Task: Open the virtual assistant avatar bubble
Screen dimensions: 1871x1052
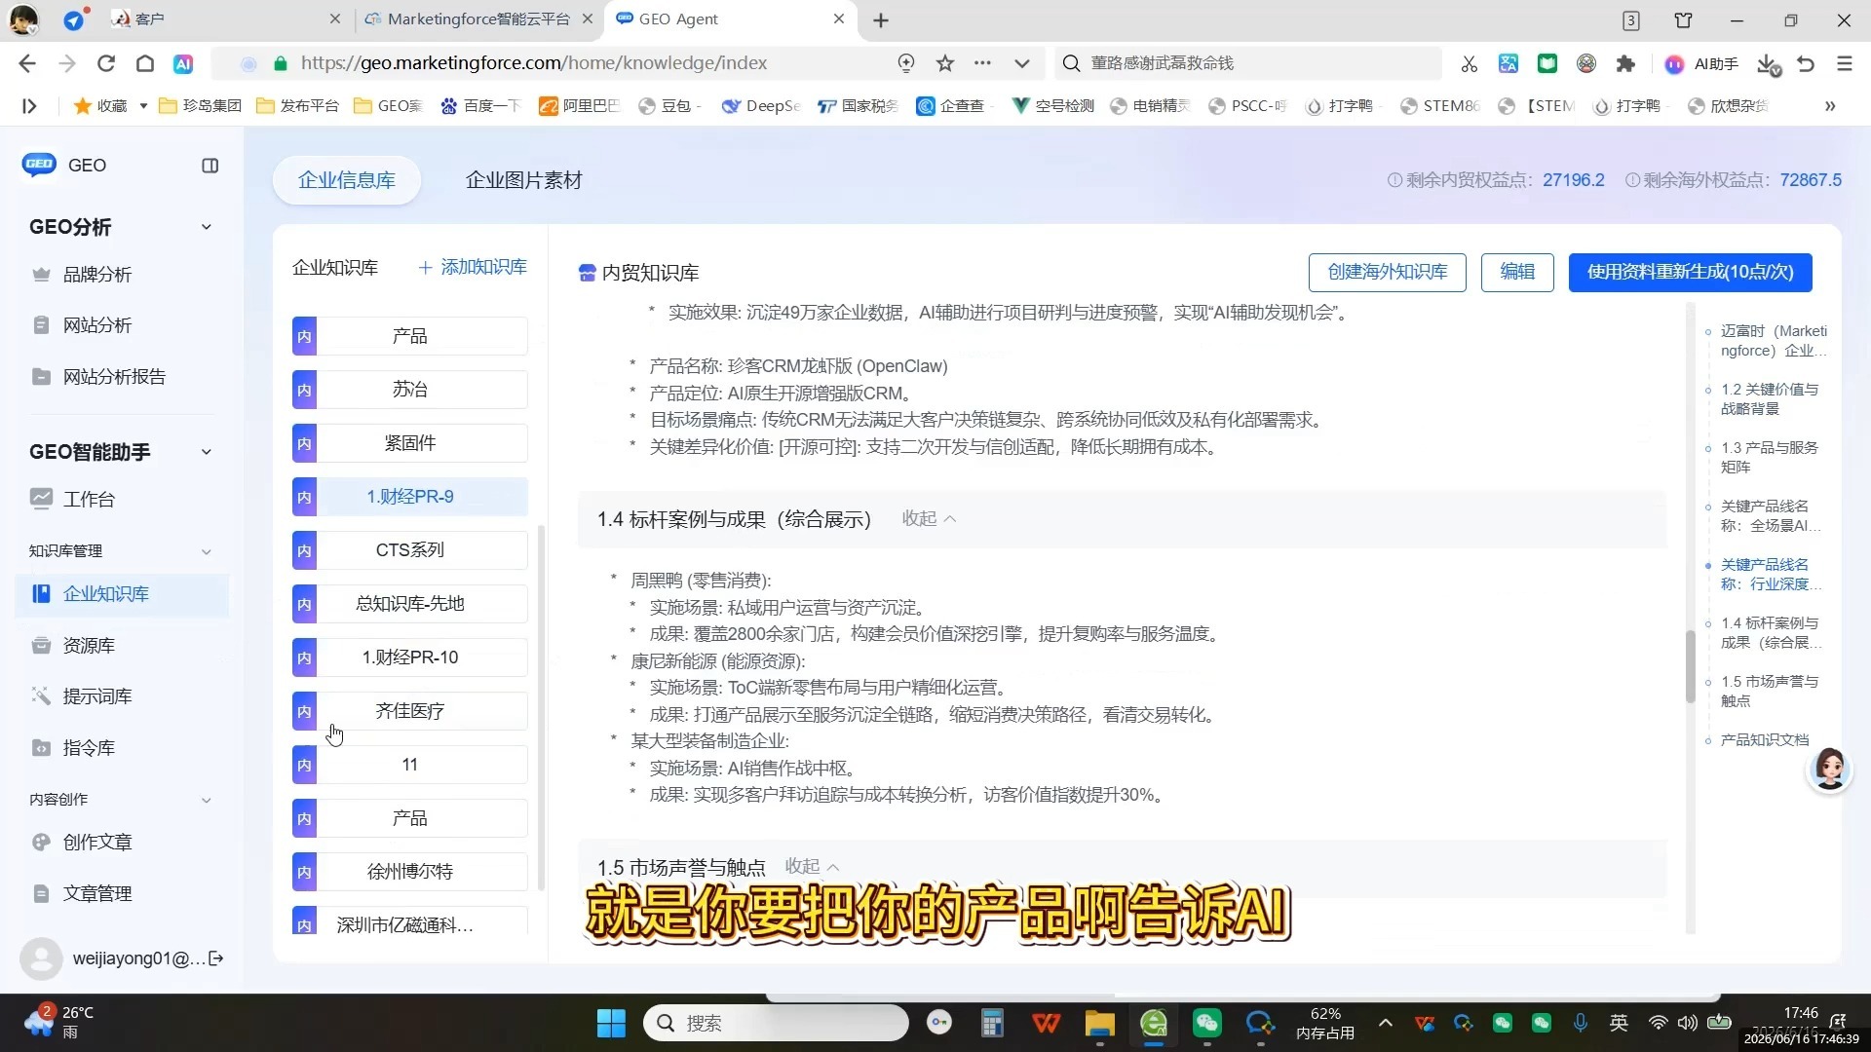Action: click(1829, 770)
